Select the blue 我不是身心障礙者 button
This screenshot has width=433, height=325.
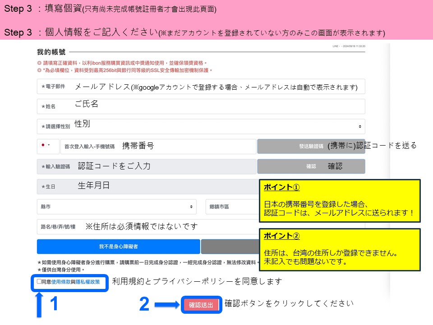click(118, 247)
